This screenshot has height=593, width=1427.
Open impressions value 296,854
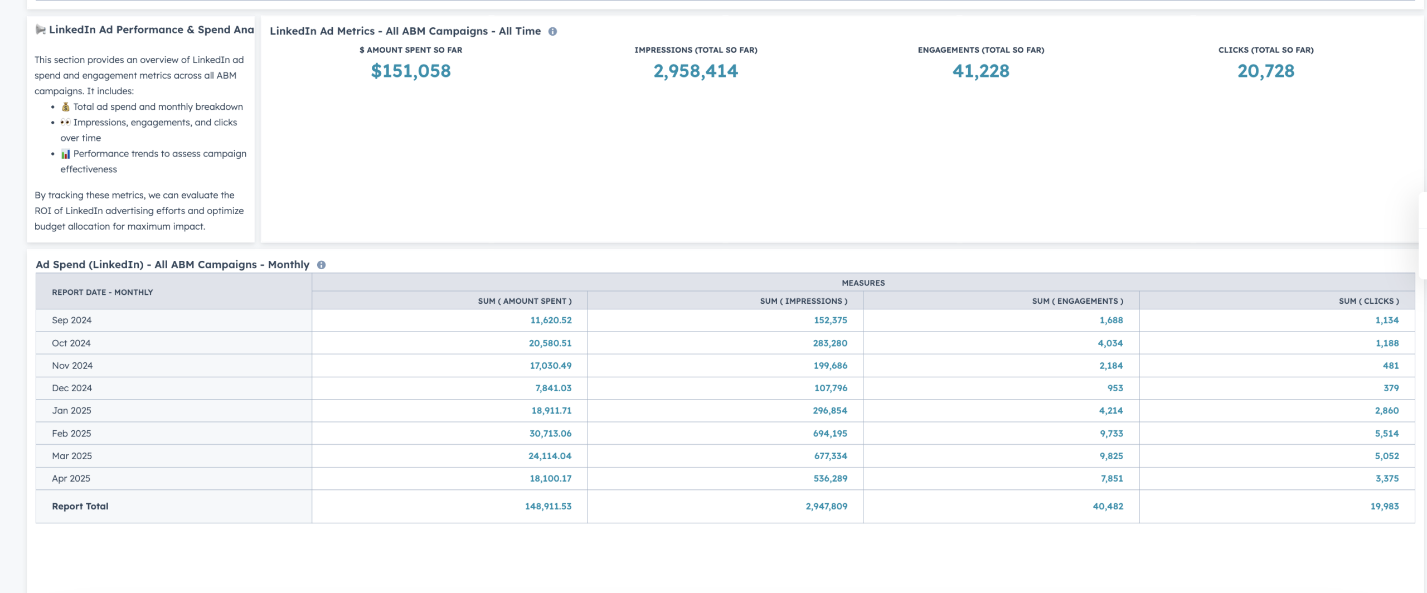(830, 411)
